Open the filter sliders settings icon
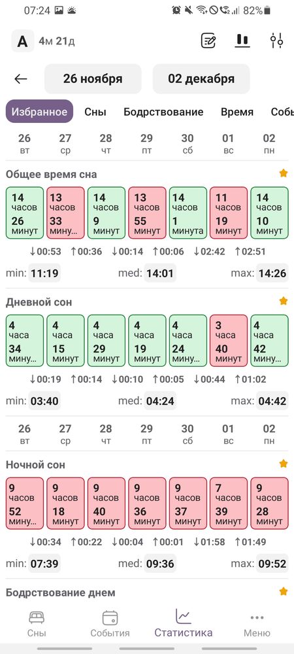The width and height of the screenshot is (294, 654). (x=276, y=41)
